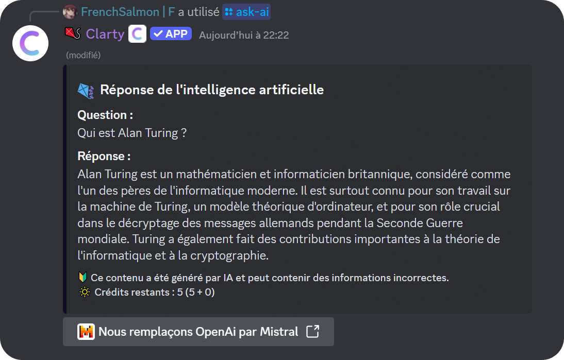Click the timestamp Aujourd'hui à 22:22
This screenshot has width=564, height=360.
(244, 35)
